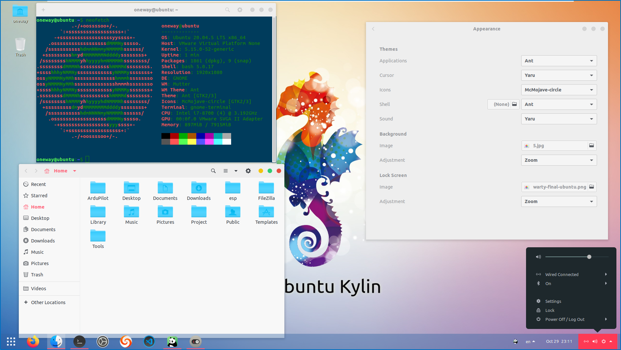621x350 pixels.
Task: Open the oneway desktop folder
Action: click(x=20, y=15)
